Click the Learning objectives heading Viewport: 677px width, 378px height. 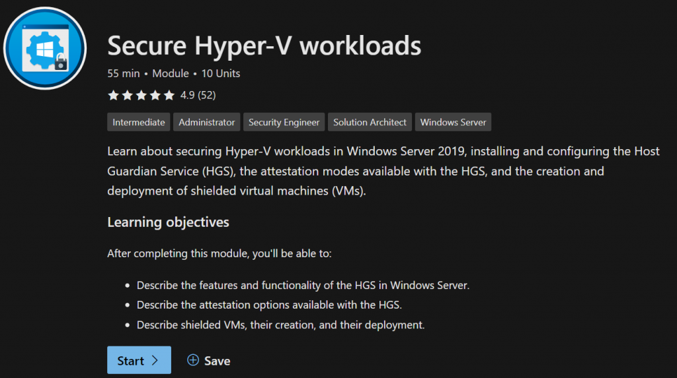(168, 222)
